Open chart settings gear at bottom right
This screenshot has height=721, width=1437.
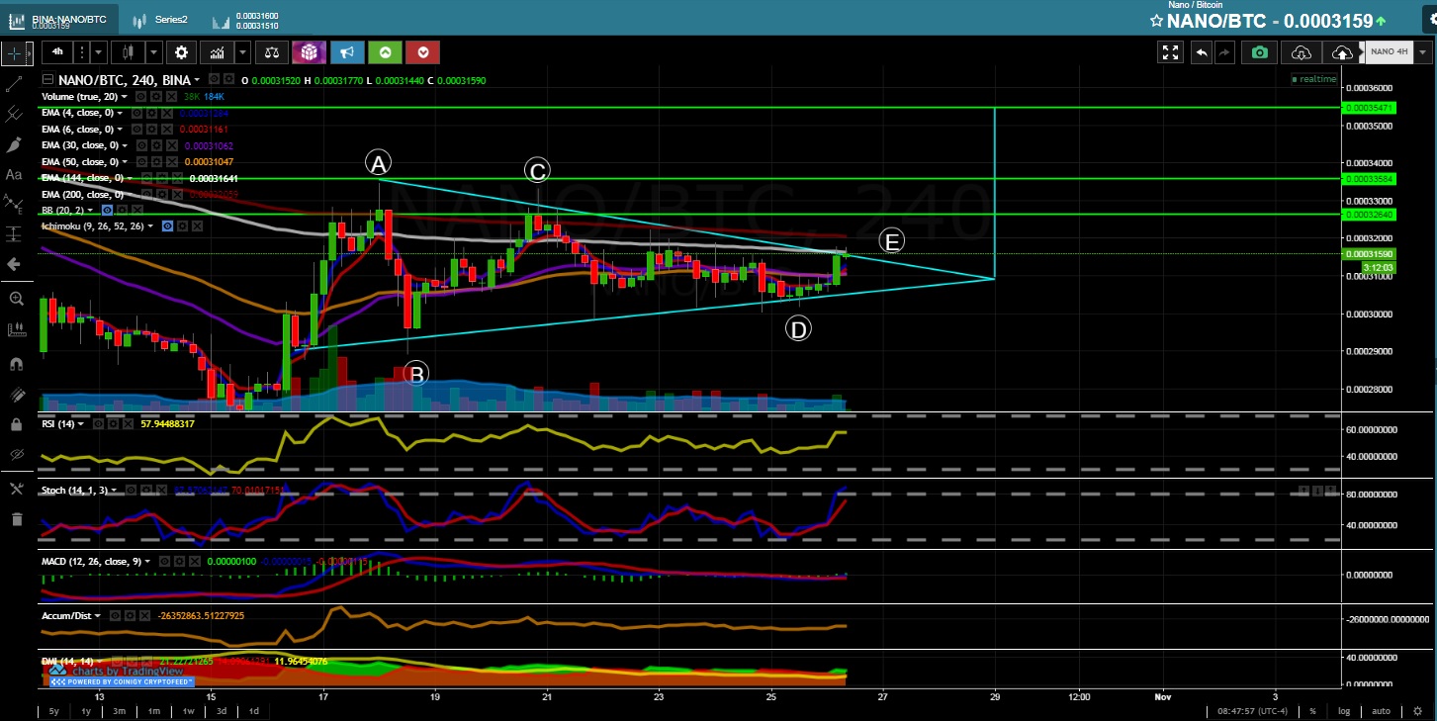[1418, 711]
